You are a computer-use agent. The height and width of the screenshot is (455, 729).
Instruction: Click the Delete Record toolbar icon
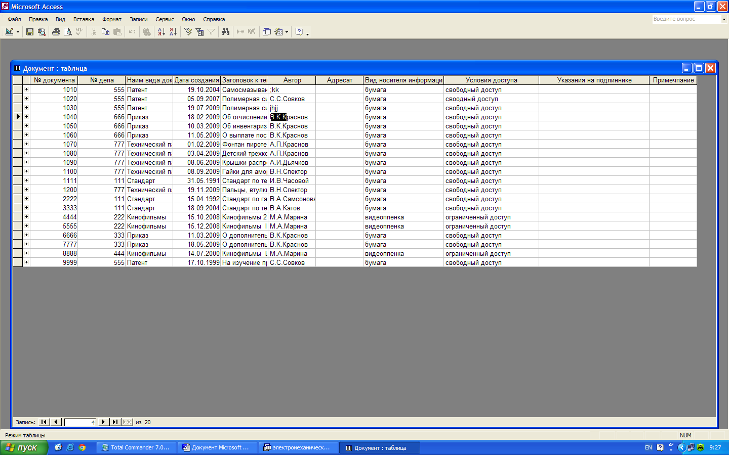252,32
